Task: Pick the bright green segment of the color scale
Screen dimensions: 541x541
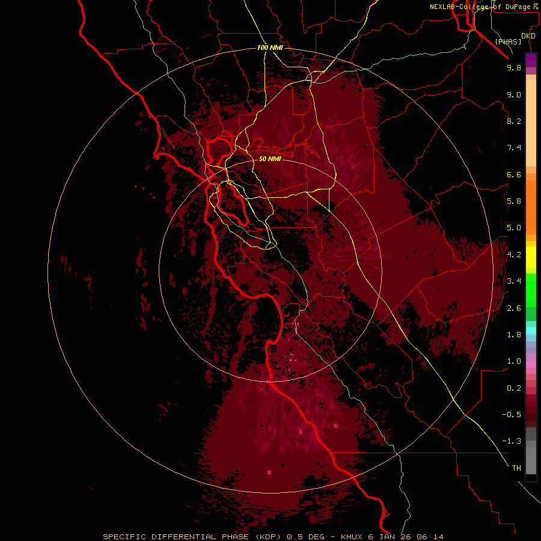Action: click(531, 290)
